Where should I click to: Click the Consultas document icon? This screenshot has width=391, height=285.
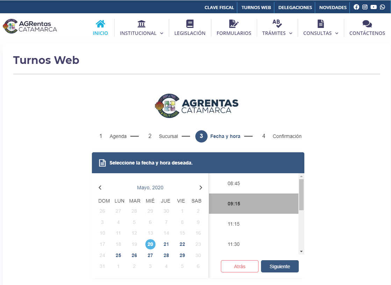[321, 24]
